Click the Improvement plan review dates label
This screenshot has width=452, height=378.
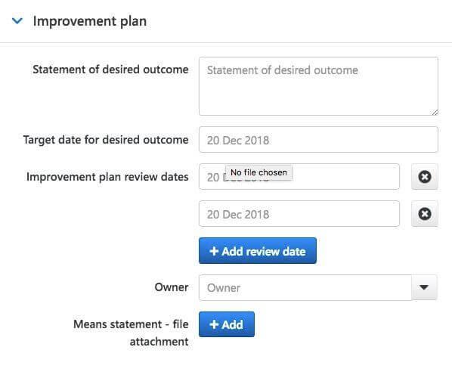click(x=107, y=177)
